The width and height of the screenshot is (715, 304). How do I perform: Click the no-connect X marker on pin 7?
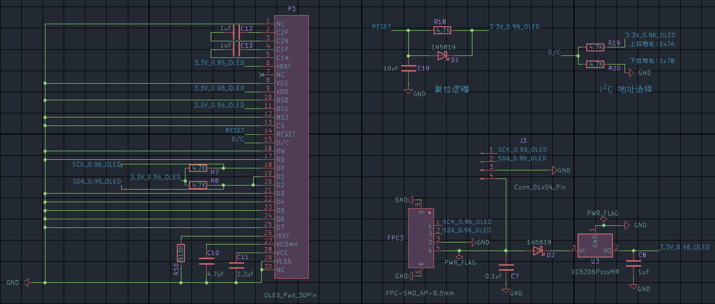tap(261, 75)
